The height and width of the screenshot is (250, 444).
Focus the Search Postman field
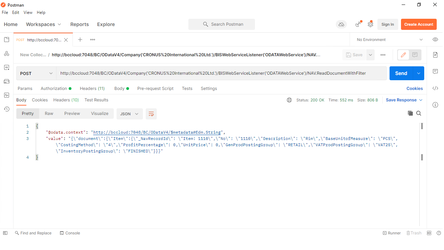click(222, 24)
